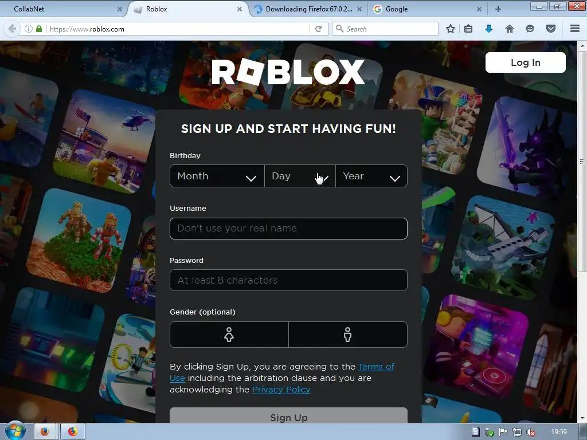Image resolution: width=587 pixels, height=440 pixels.
Task: Click the DJ with headphones game thumbnail
Action: click(x=478, y=346)
